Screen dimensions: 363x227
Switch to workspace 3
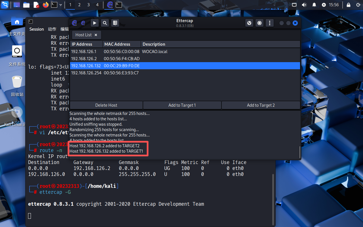(x=88, y=5)
